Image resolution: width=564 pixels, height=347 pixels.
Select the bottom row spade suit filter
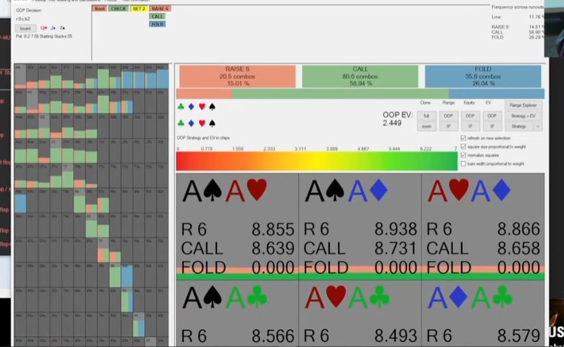pos(212,123)
